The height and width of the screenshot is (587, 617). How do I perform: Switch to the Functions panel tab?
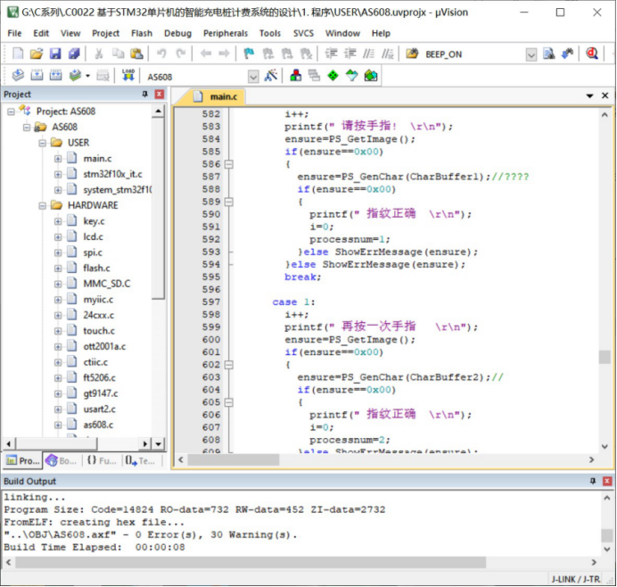tap(102, 460)
